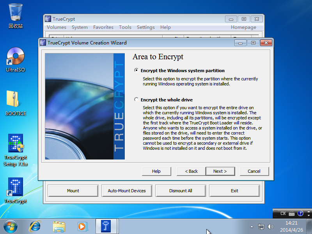Cancel the Volume Creation Wizard
This screenshot has height=234, width=312.
254,171
